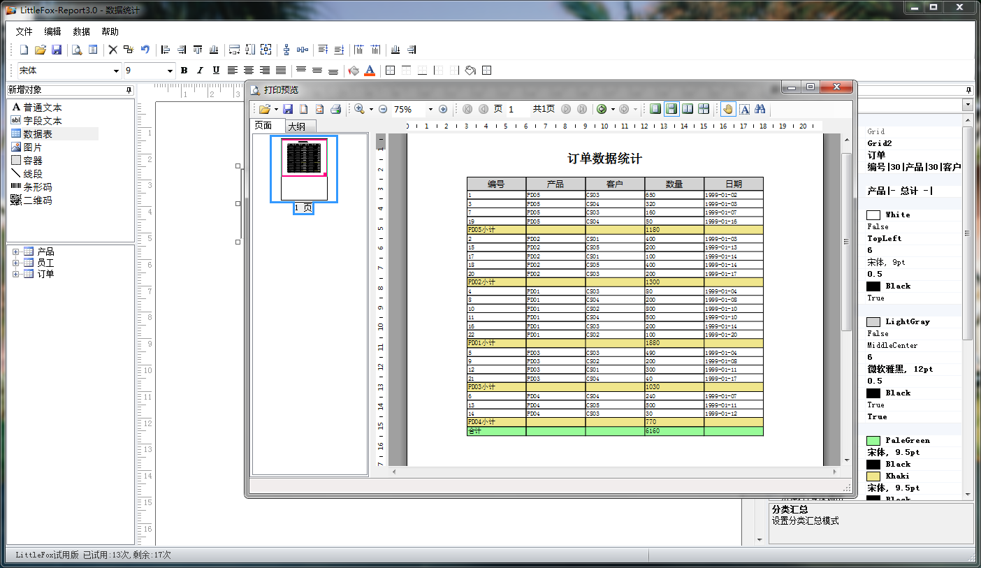Switch to the 大纲 tab in preview
The height and width of the screenshot is (568, 981).
point(301,126)
